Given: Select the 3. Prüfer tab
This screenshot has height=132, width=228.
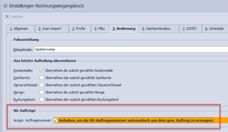Looking at the screenshot, I should [79, 29].
